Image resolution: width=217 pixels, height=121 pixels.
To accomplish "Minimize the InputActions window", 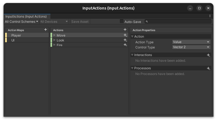I will 190,8.
